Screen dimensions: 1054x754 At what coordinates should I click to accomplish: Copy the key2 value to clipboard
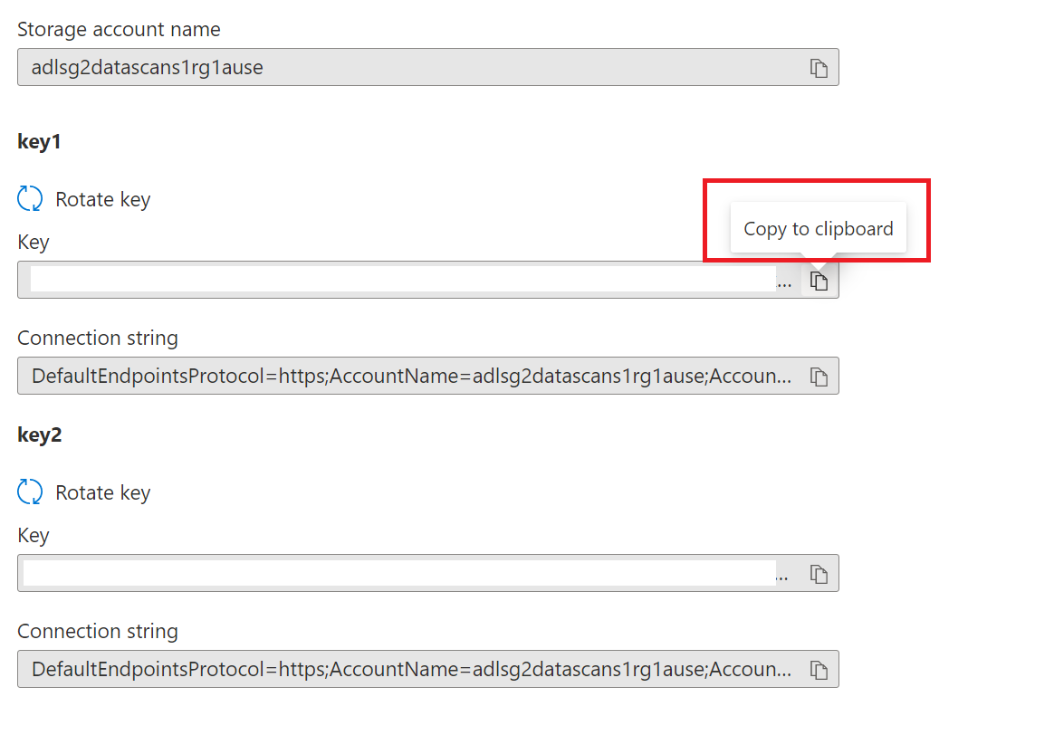click(819, 573)
